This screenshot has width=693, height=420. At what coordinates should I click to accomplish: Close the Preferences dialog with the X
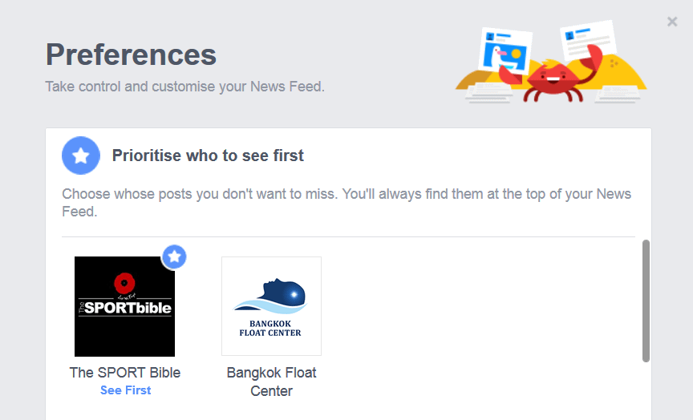(x=672, y=22)
